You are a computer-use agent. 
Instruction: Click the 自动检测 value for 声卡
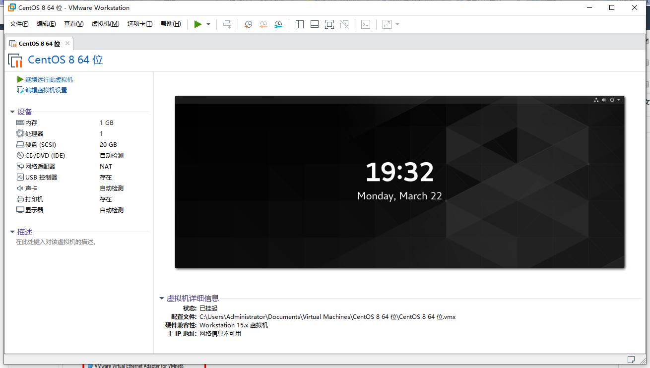pyautogui.click(x=112, y=188)
